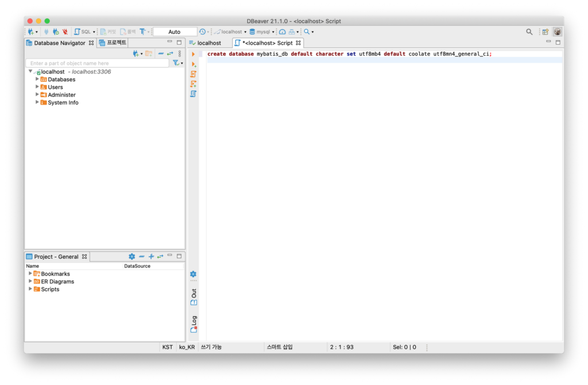
Task: Switch to the localhost editor tab
Action: point(209,43)
